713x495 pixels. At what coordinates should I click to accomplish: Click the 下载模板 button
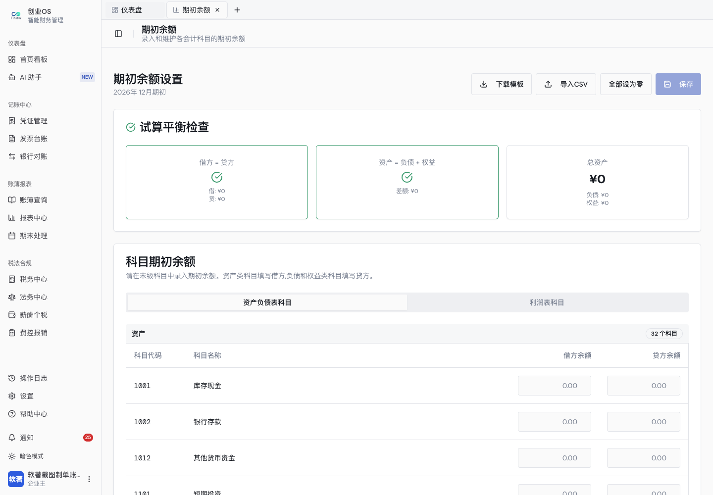(x=502, y=84)
